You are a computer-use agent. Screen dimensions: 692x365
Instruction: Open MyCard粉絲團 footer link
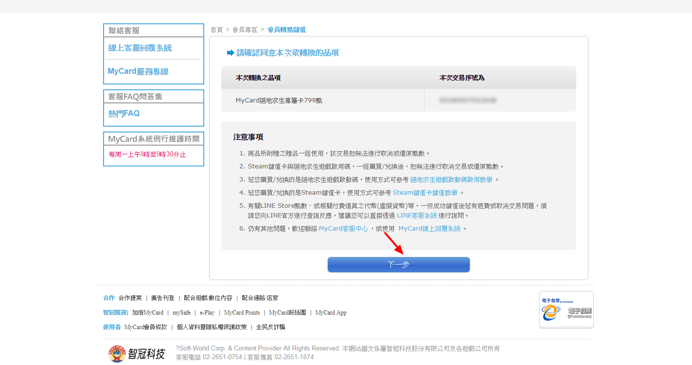[x=288, y=313]
